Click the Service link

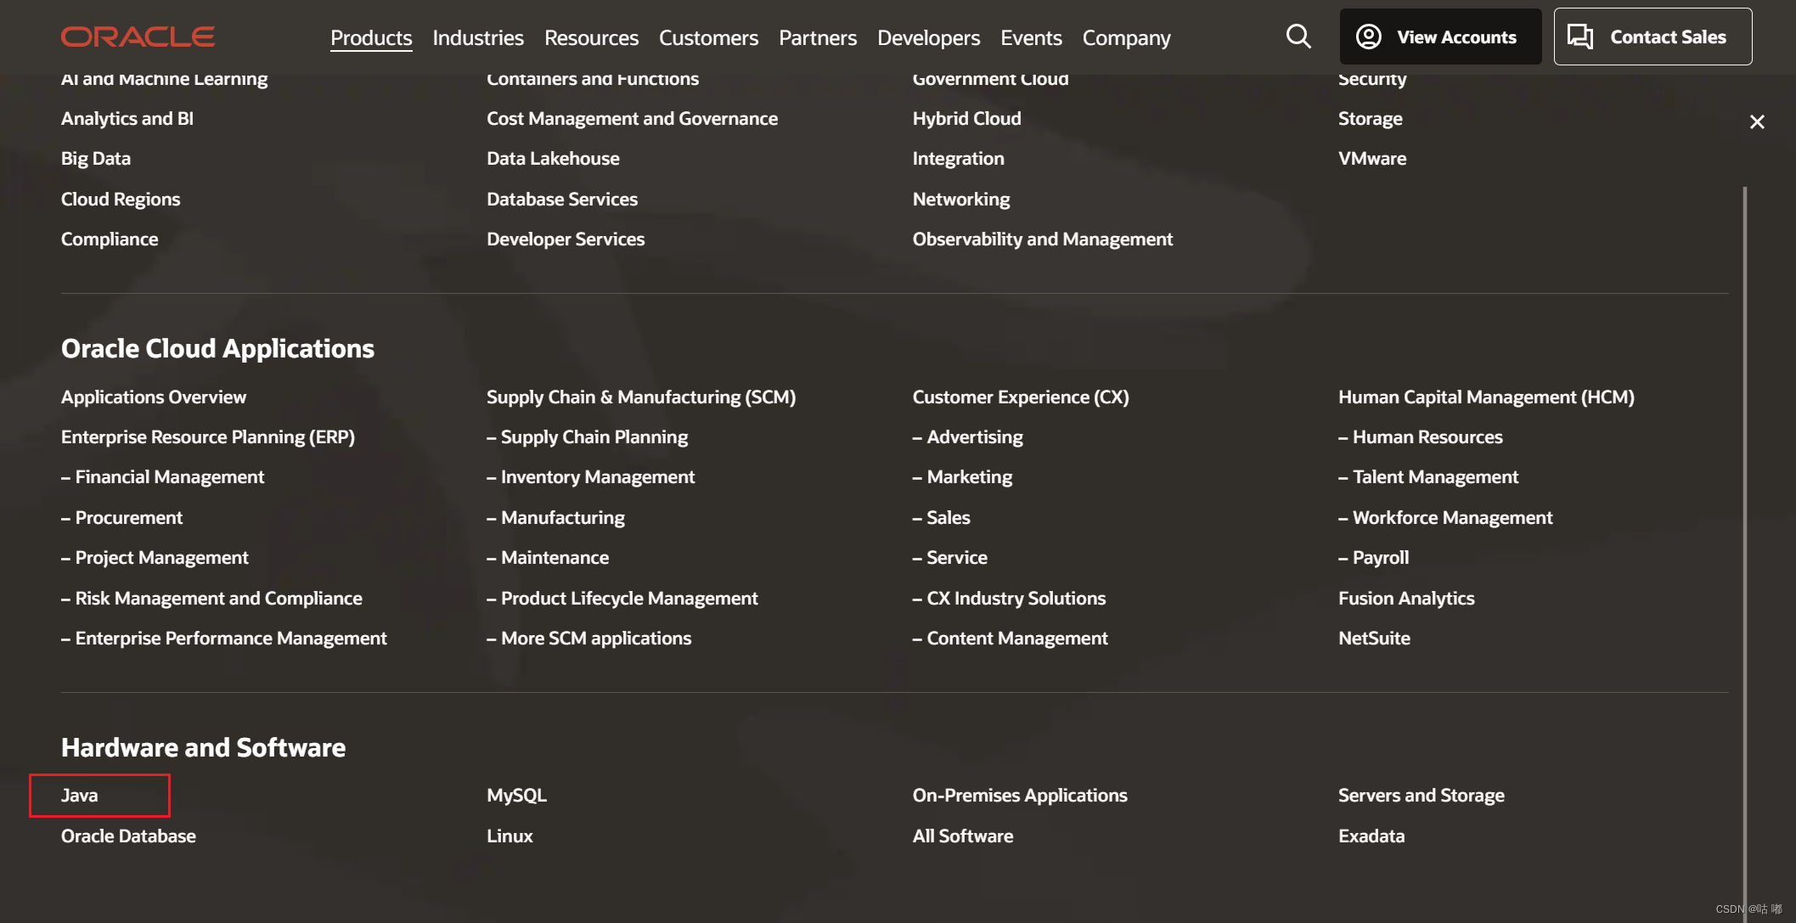click(x=949, y=558)
